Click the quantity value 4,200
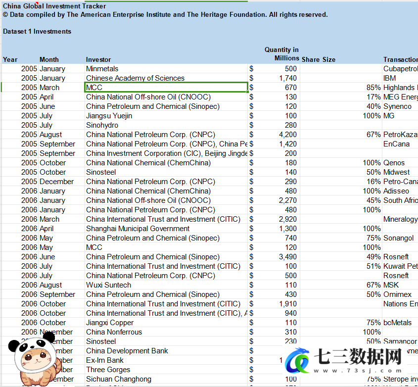Image resolution: width=418 pixels, height=387 pixels. click(287, 135)
